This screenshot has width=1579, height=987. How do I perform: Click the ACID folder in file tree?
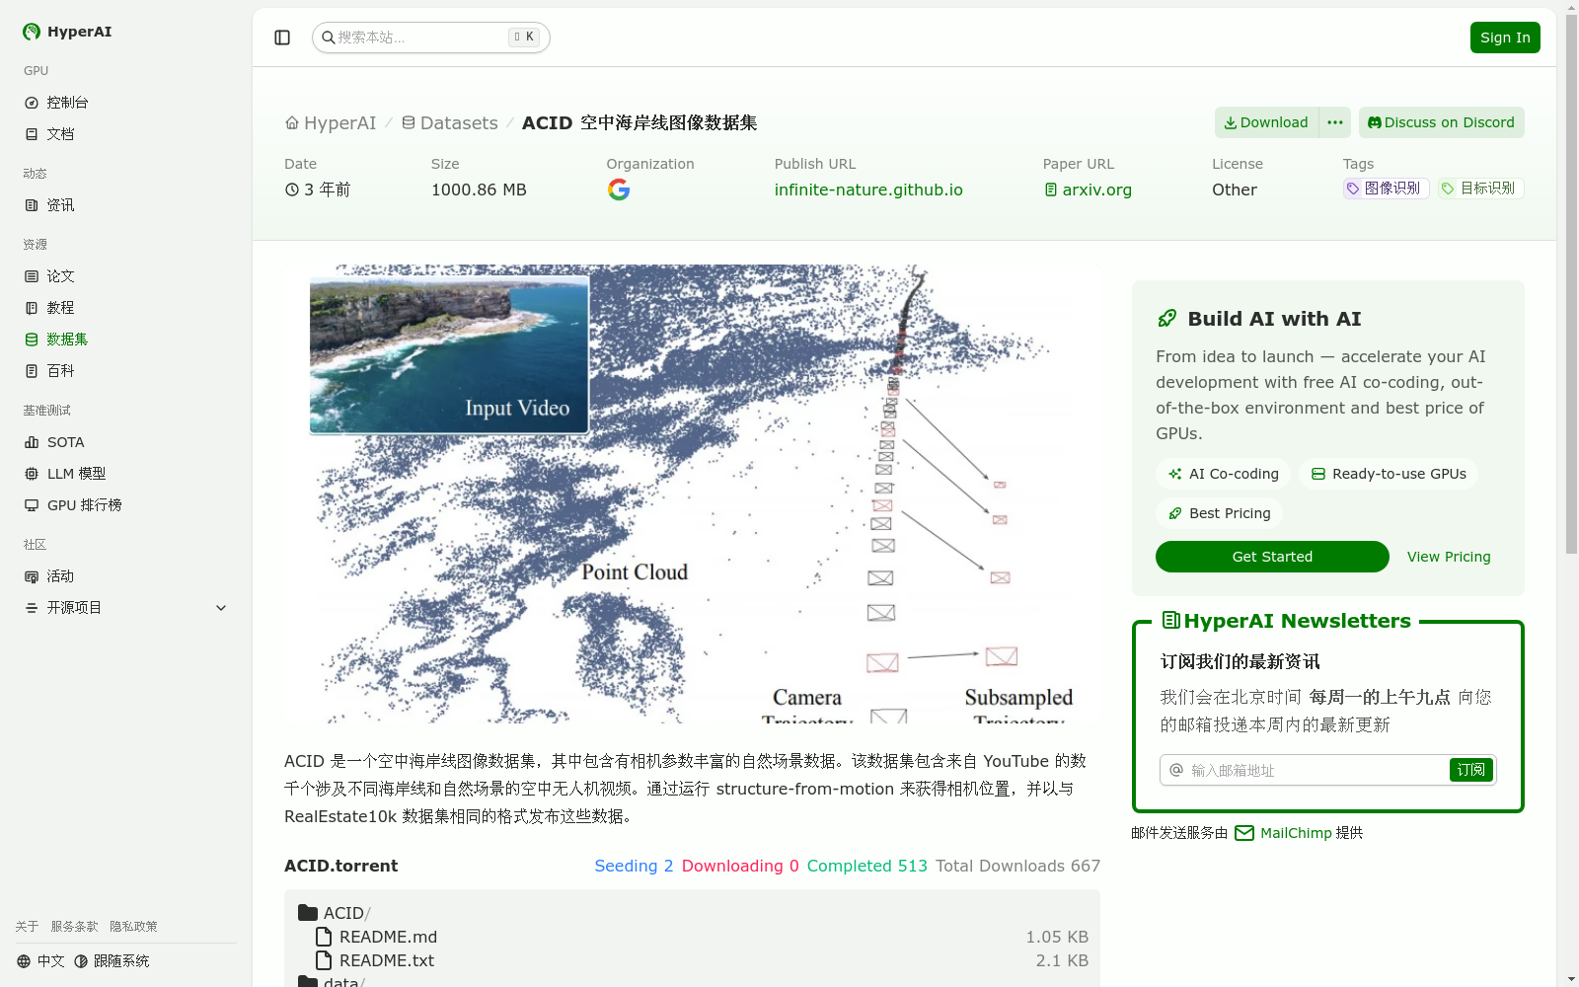click(x=335, y=913)
